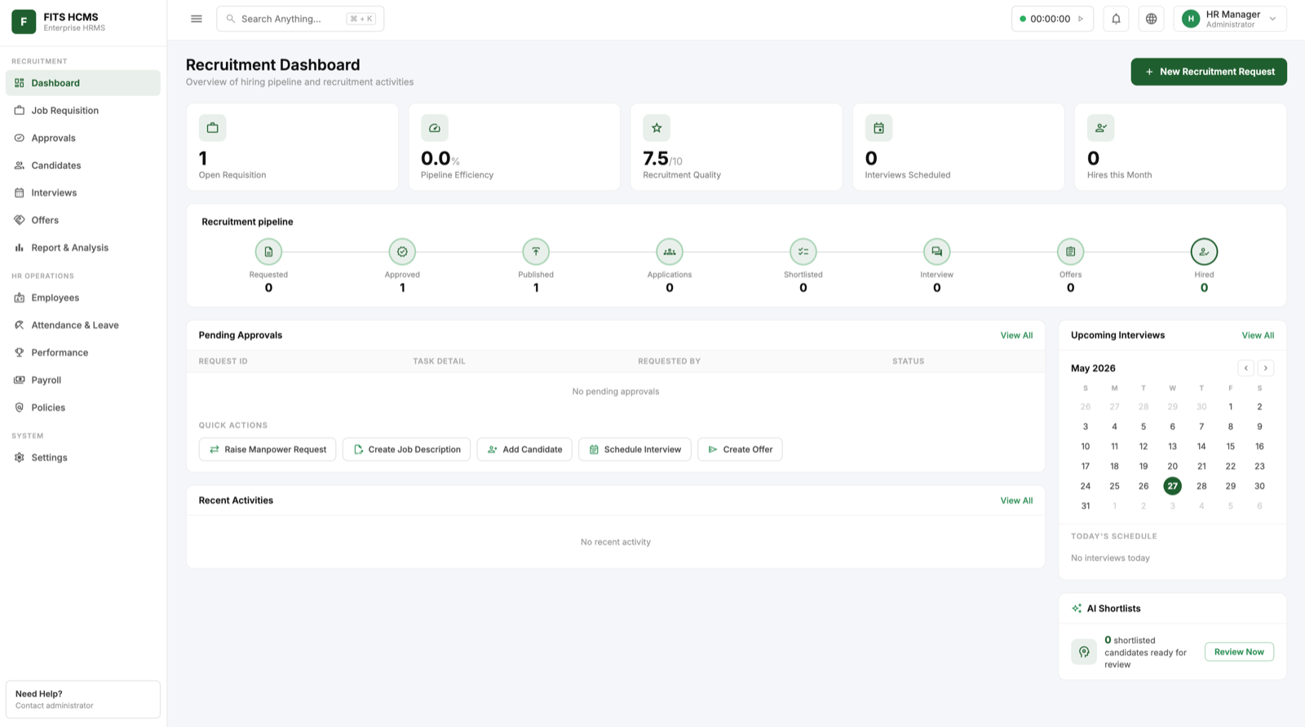Select the Requested pipeline stage icon
The width and height of the screenshot is (1305, 727).
point(268,252)
